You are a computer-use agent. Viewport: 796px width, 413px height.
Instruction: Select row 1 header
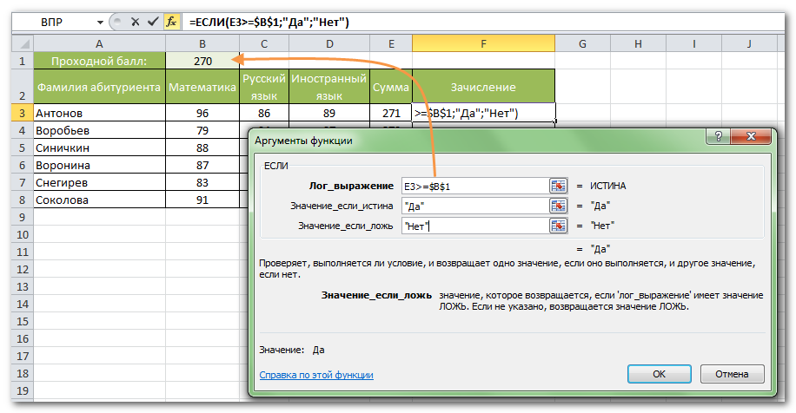point(23,61)
